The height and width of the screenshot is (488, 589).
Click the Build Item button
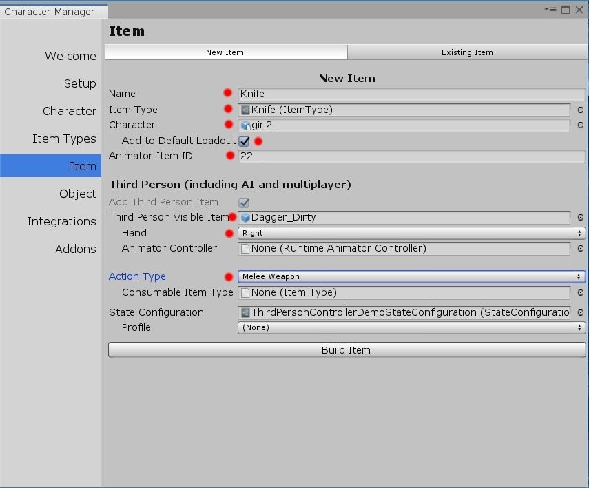coord(347,349)
